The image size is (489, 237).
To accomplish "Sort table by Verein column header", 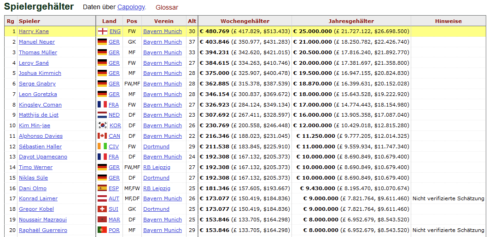I will pos(164,21).
